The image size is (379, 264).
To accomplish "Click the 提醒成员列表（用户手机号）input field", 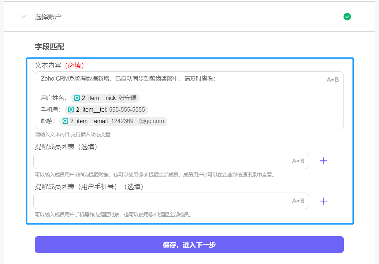I will (171, 201).
